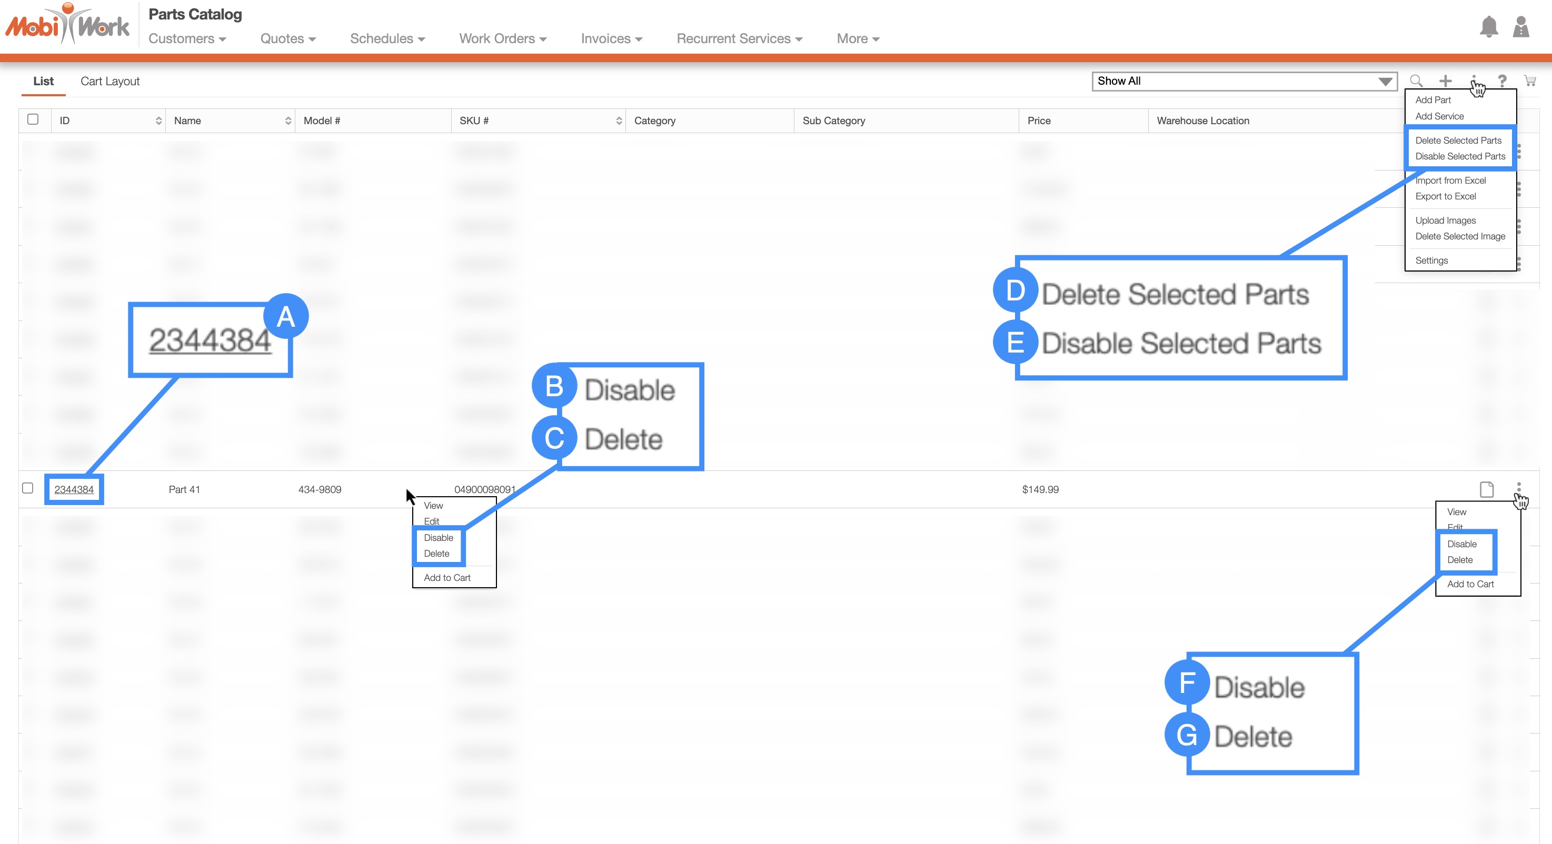Viewport: 1552px width, 844px height.
Task: Select Add Service in the menu
Action: (1439, 116)
